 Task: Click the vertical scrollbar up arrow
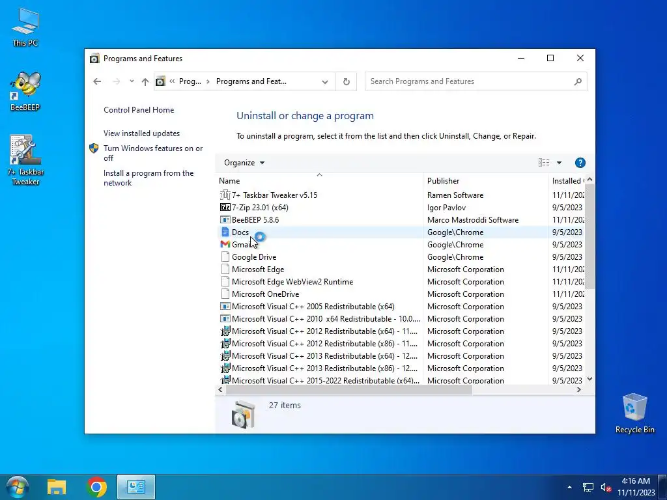tap(589, 180)
